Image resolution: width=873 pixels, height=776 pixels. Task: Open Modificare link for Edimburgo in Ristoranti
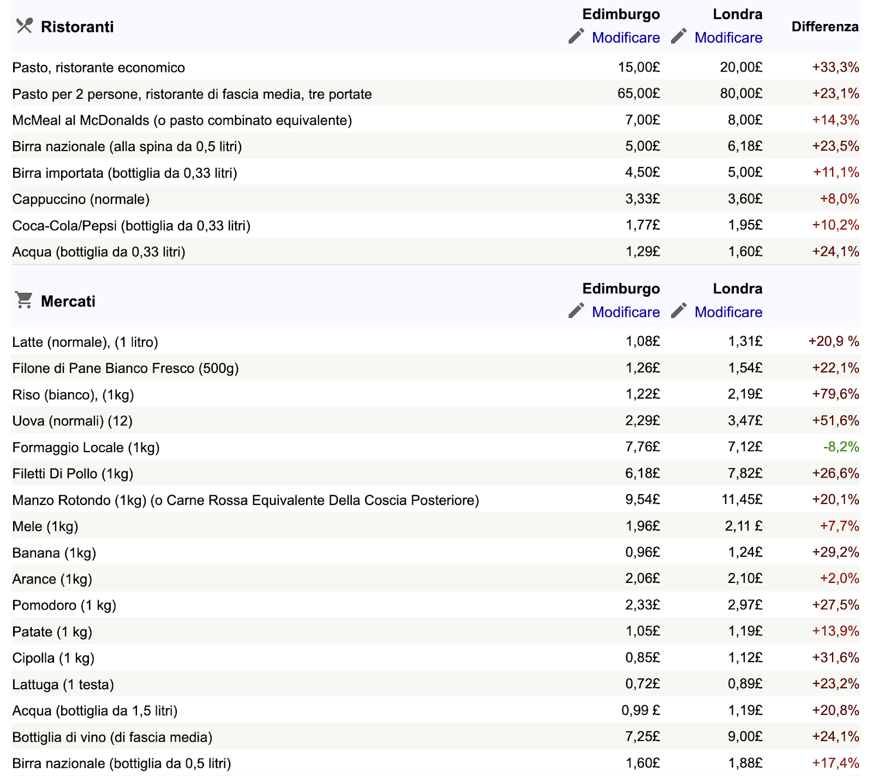coord(626,38)
